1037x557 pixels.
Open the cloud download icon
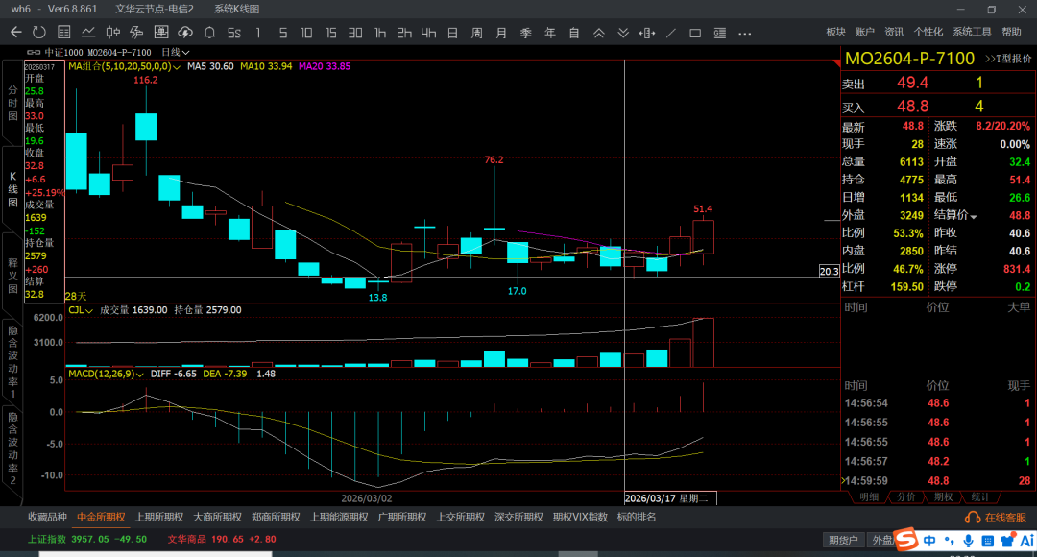point(185,33)
